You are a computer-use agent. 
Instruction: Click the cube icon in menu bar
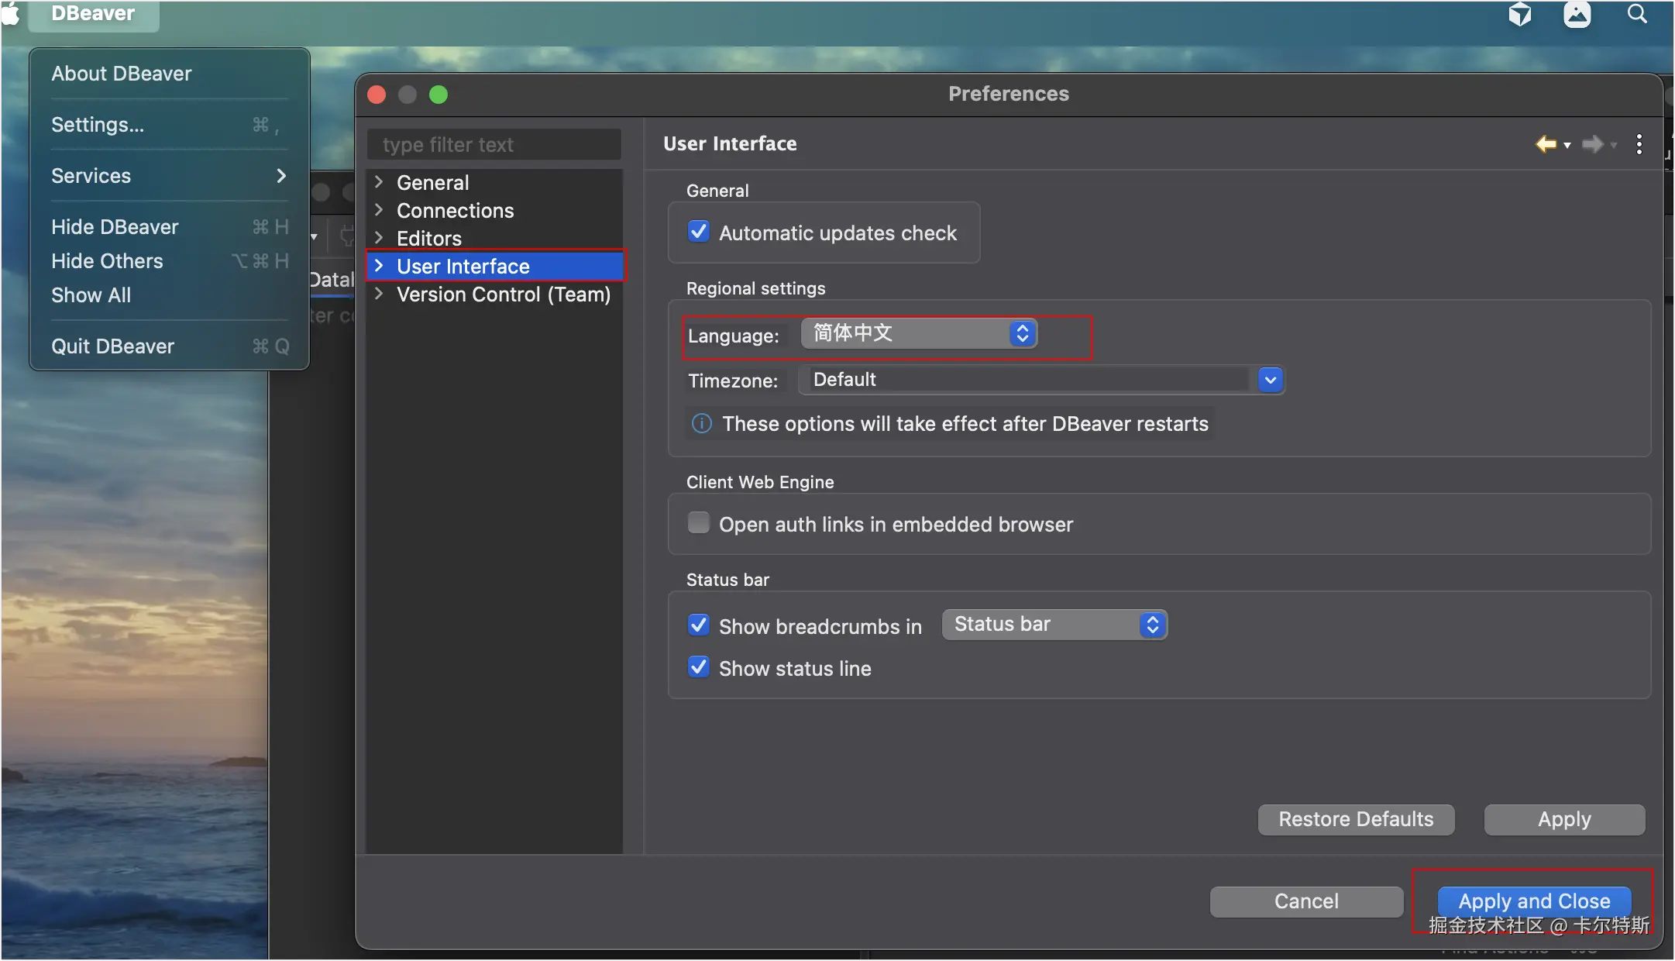[1520, 14]
